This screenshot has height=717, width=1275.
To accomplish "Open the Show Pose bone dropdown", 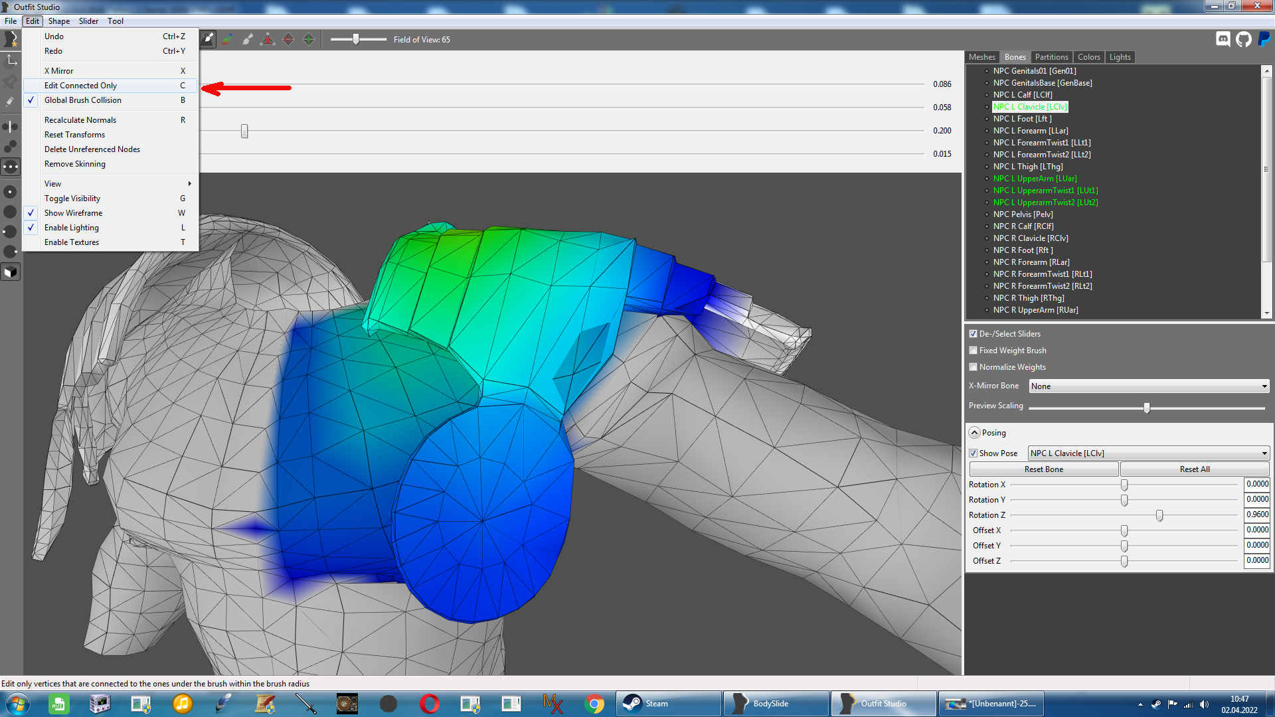I will pyautogui.click(x=1149, y=453).
